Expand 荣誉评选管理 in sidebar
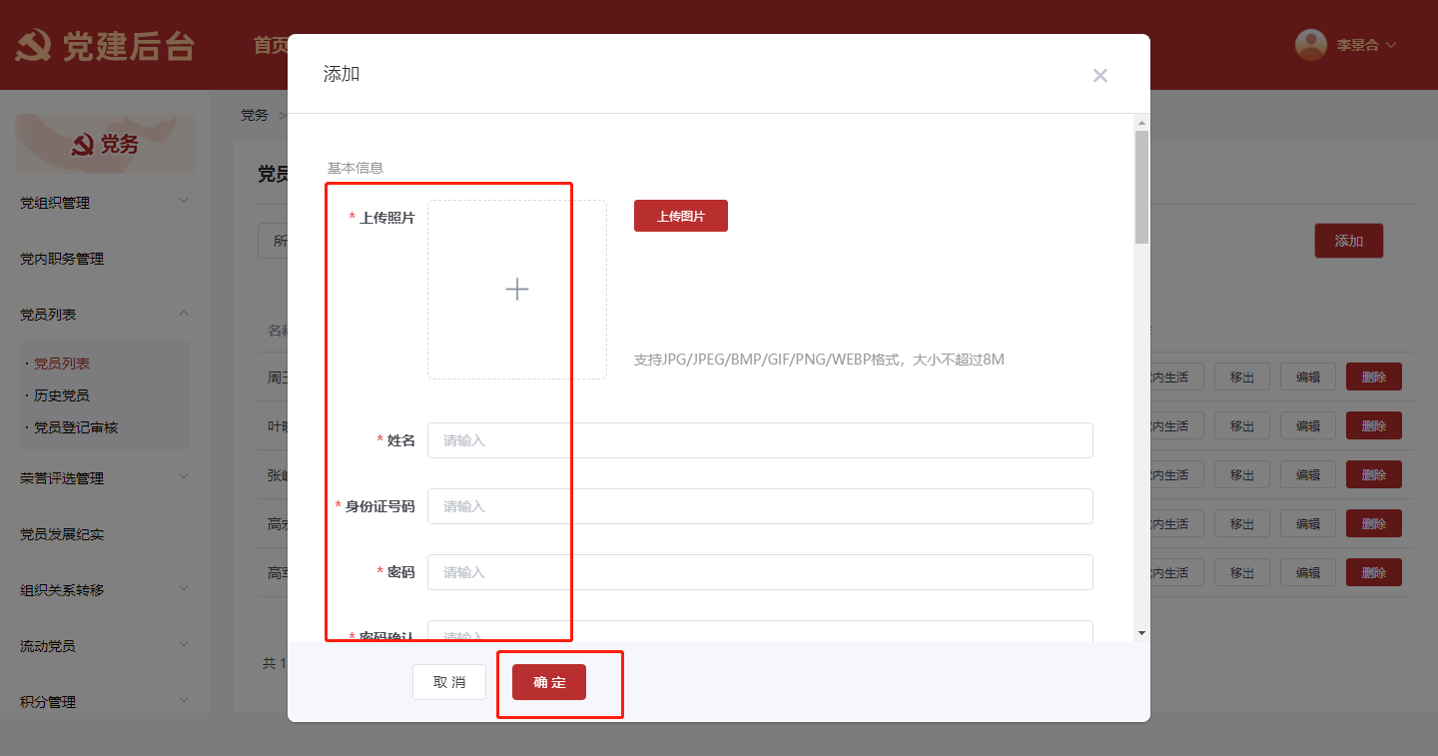The width and height of the screenshot is (1438, 756). [104, 478]
